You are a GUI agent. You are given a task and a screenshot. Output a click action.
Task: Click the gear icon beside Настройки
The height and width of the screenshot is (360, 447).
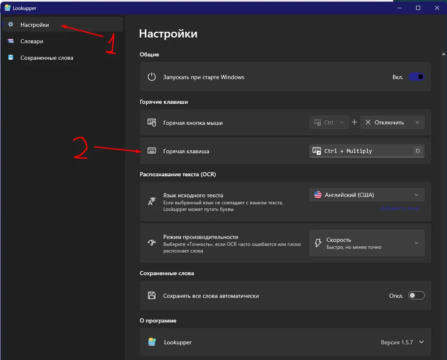[x=11, y=25]
